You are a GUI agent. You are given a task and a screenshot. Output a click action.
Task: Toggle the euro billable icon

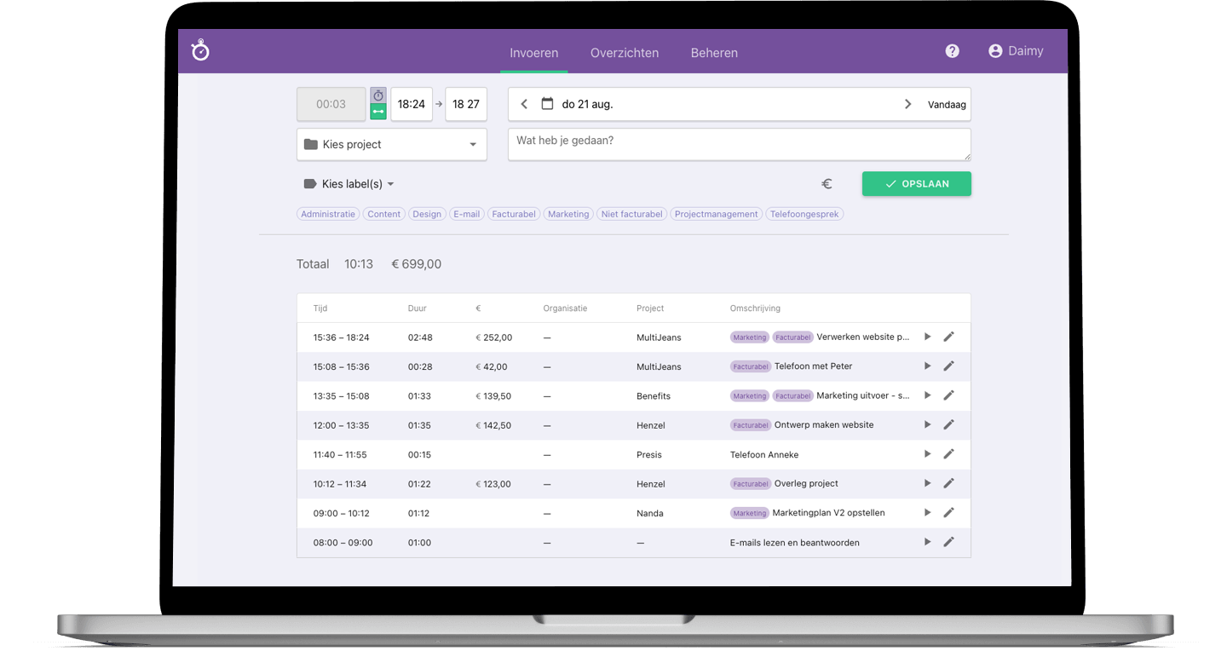pos(827,184)
